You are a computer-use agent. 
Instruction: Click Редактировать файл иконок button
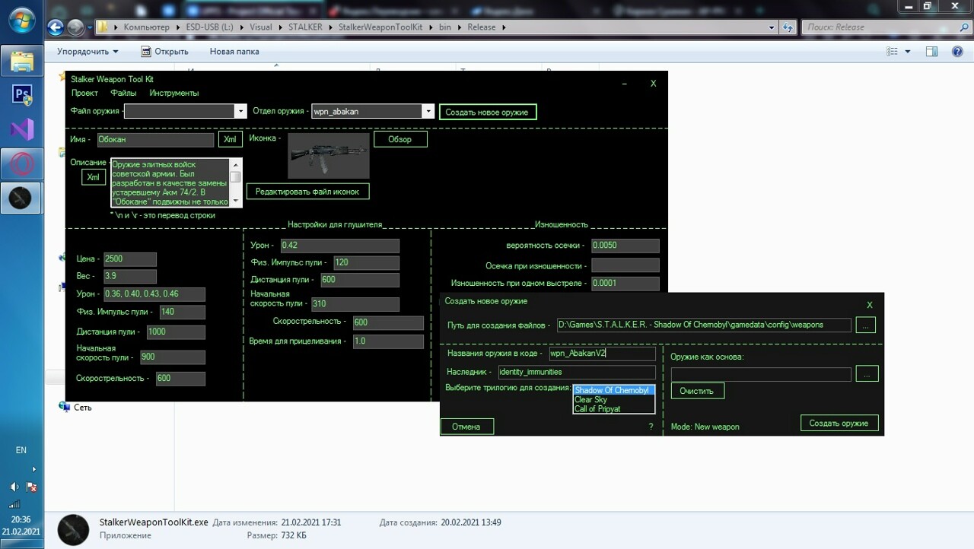309,192
